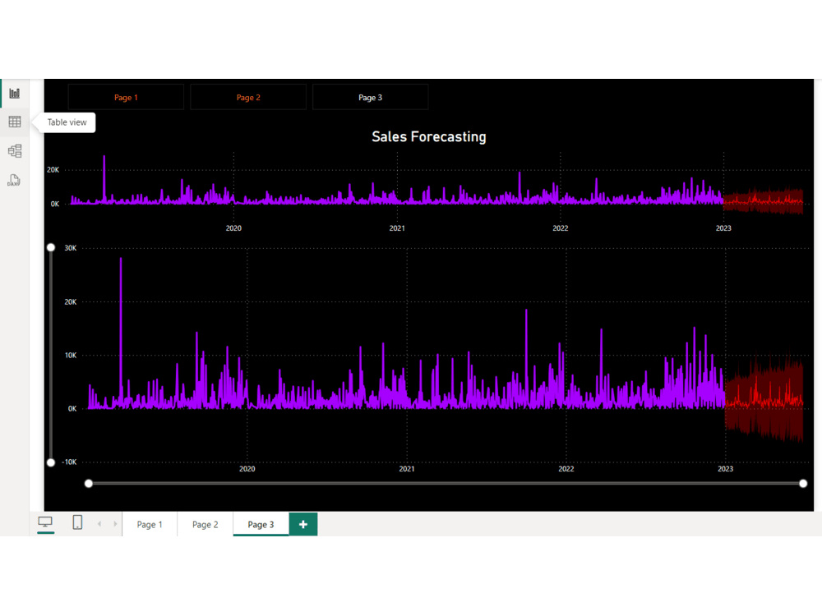
Task: Select the desktop layout icon
Action: pyautogui.click(x=46, y=523)
